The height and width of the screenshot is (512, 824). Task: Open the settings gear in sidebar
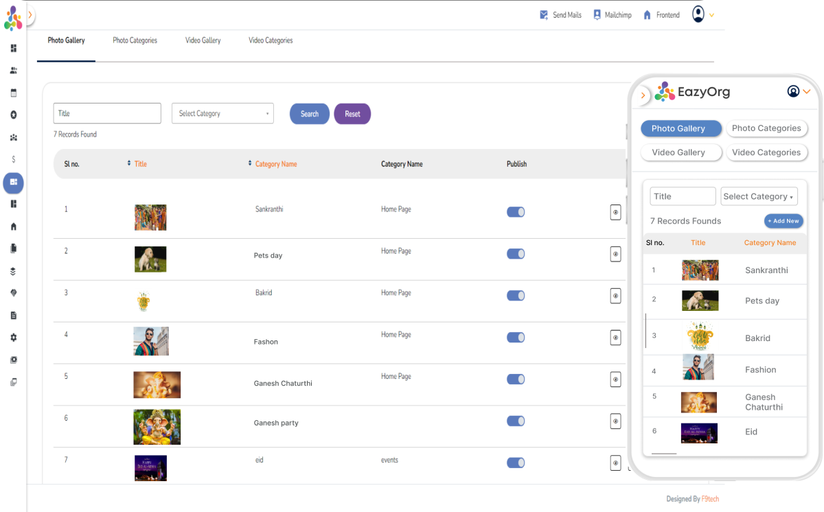(x=14, y=338)
